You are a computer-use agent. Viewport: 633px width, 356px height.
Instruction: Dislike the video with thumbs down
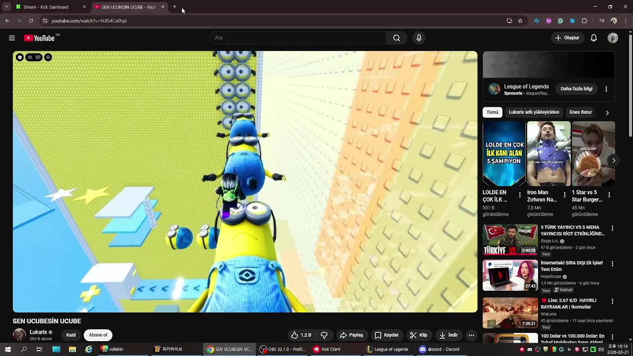[324, 335]
